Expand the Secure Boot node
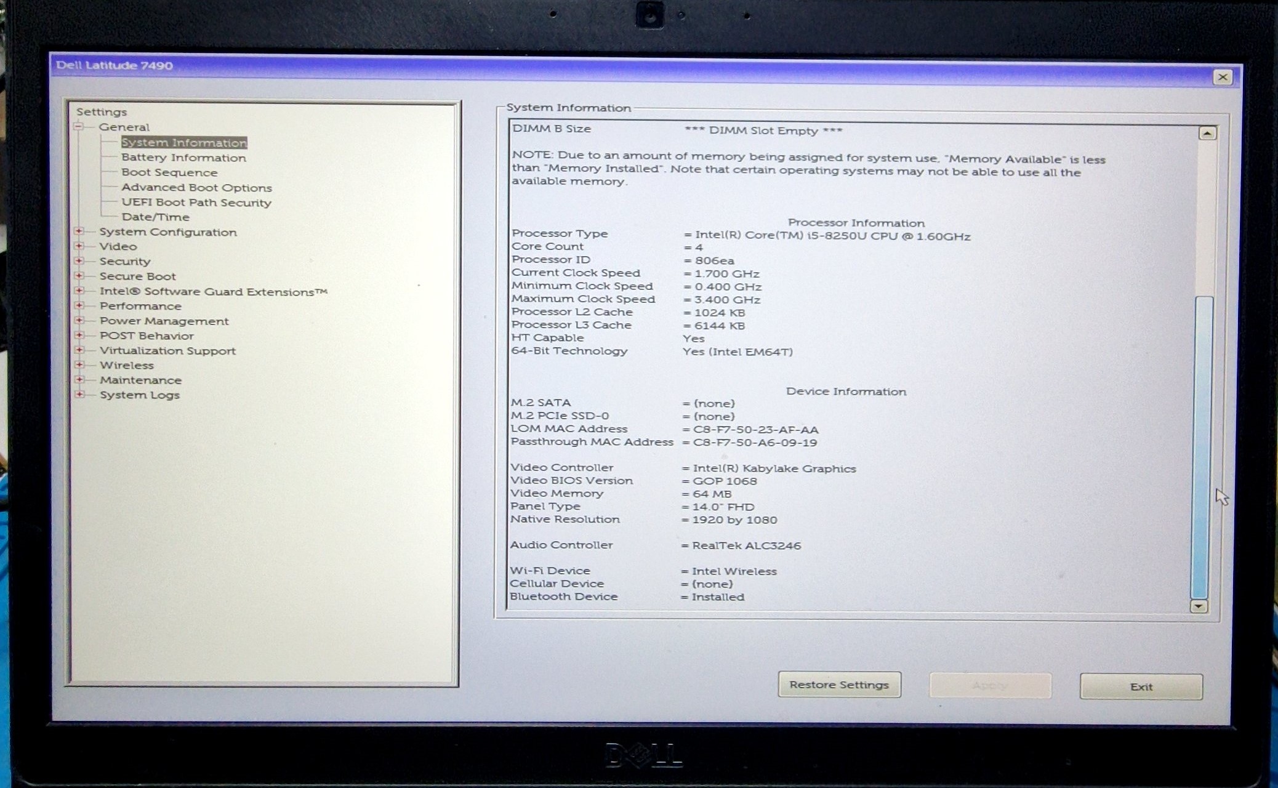The height and width of the screenshot is (788, 1278). click(79, 276)
